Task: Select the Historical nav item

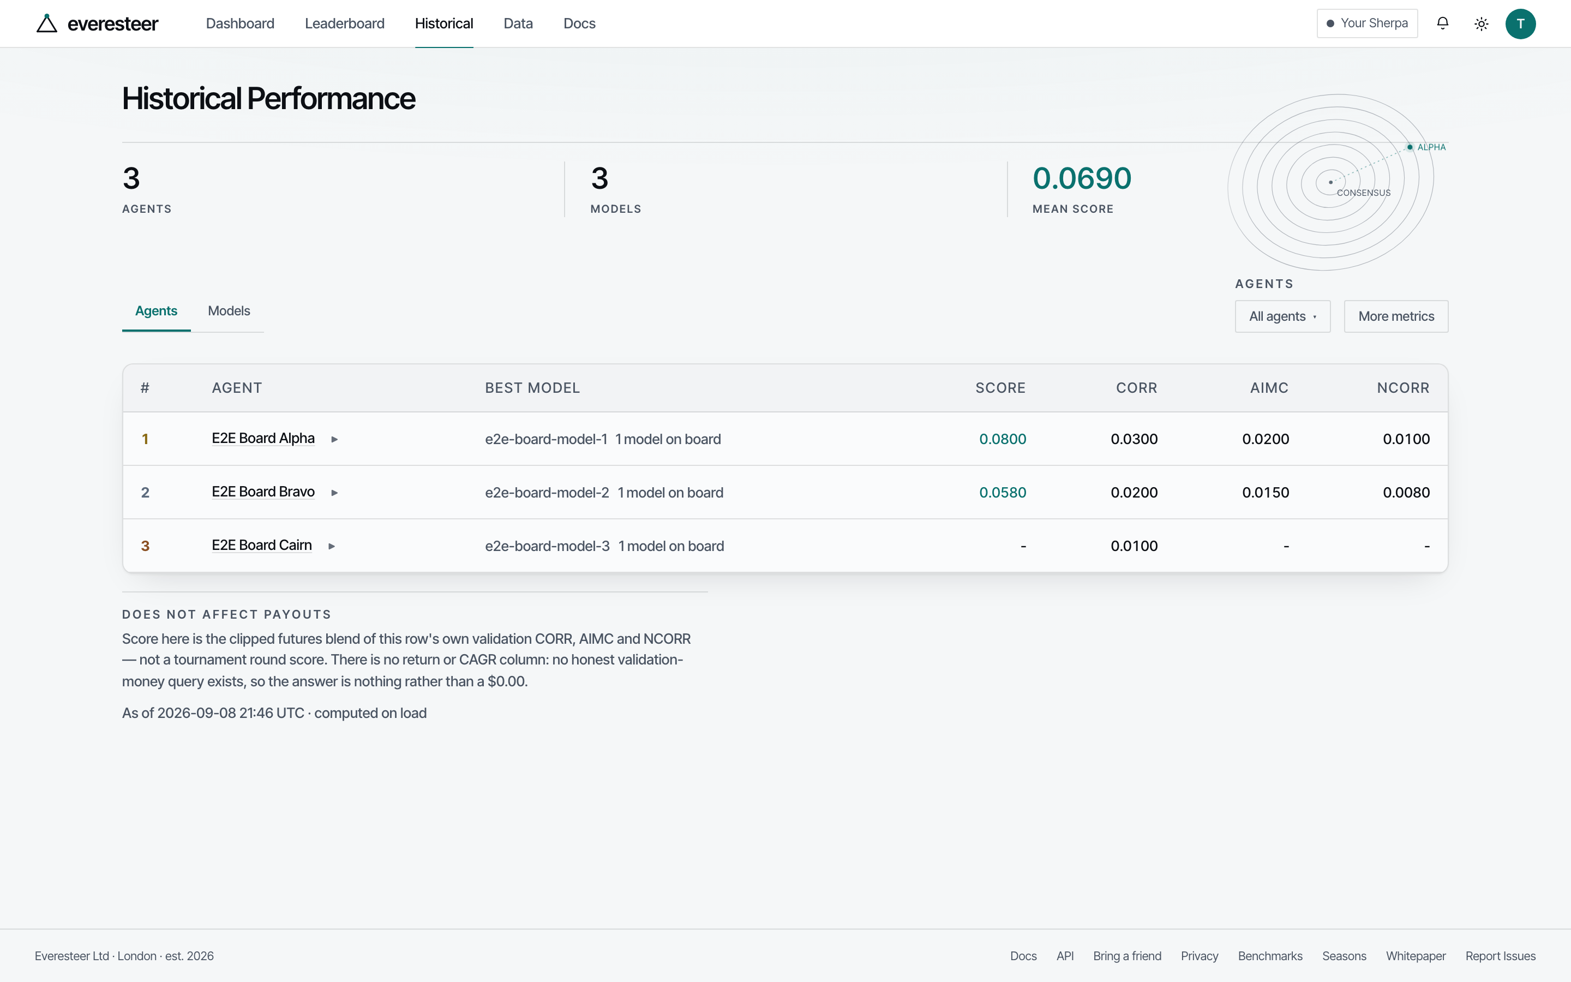Action: point(444,23)
